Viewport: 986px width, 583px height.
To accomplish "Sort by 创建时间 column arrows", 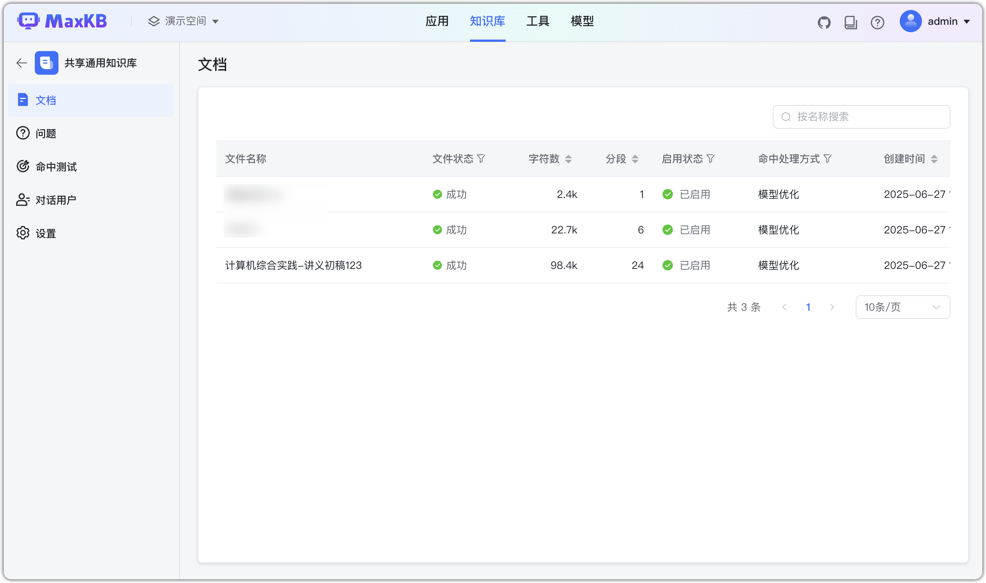I will pos(934,159).
